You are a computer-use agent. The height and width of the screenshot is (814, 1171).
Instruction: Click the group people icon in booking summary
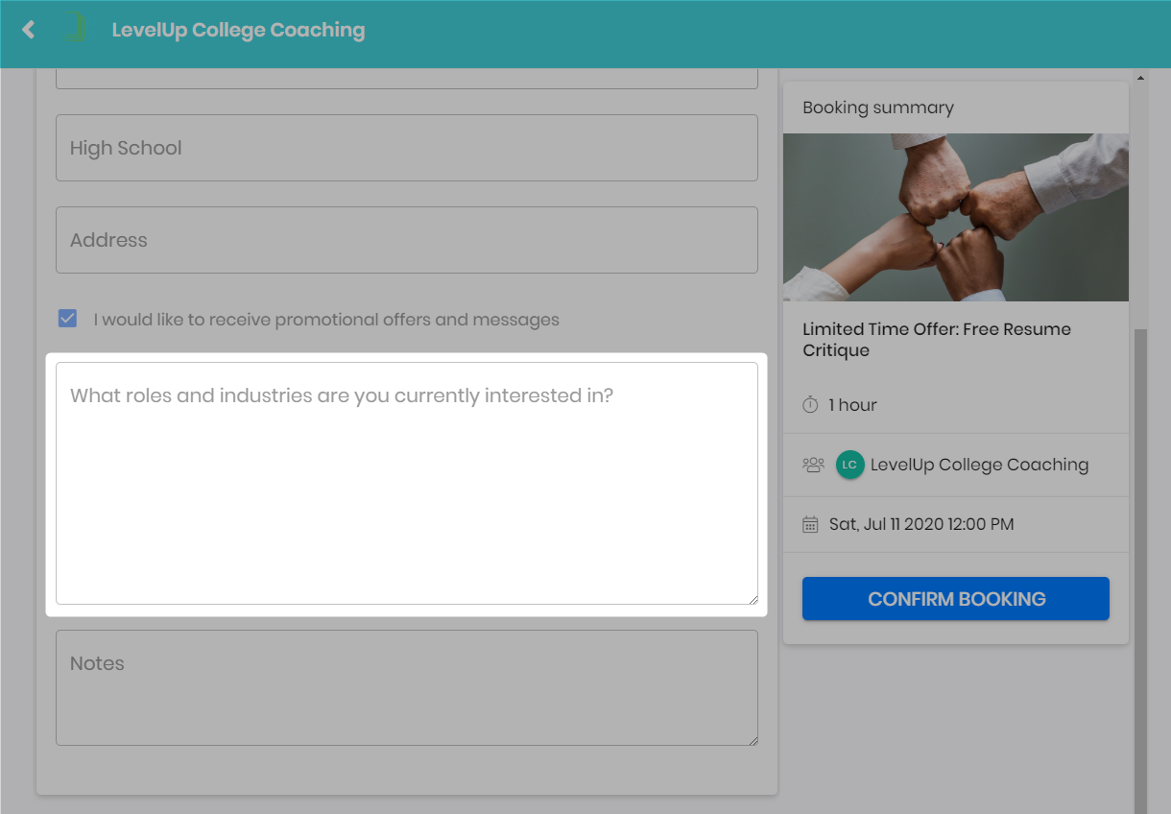click(813, 465)
